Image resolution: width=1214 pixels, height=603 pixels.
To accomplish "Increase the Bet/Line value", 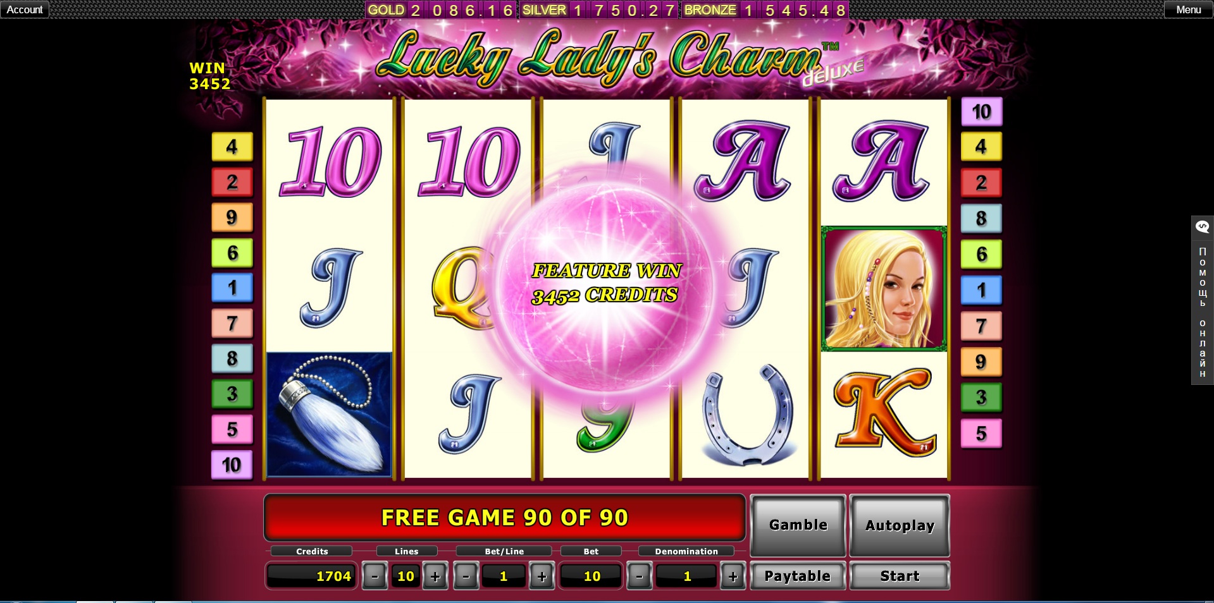I will pyautogui.click(x=542, y=576).
